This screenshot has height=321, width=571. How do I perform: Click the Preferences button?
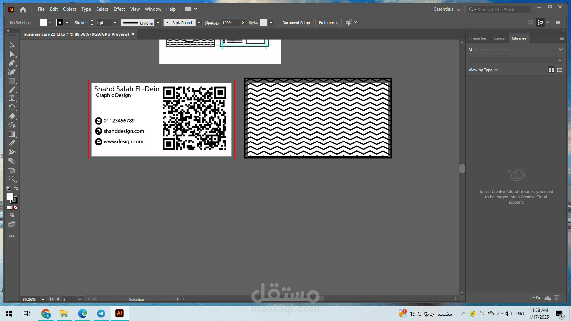[x=329, y=23]
